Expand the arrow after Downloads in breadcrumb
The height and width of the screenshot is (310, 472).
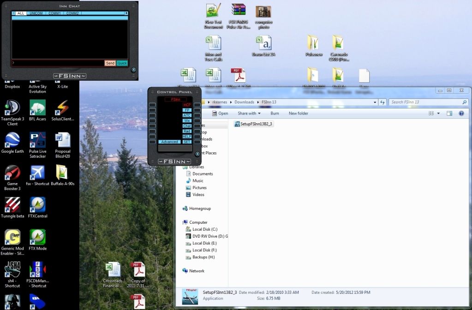(258, 102)
